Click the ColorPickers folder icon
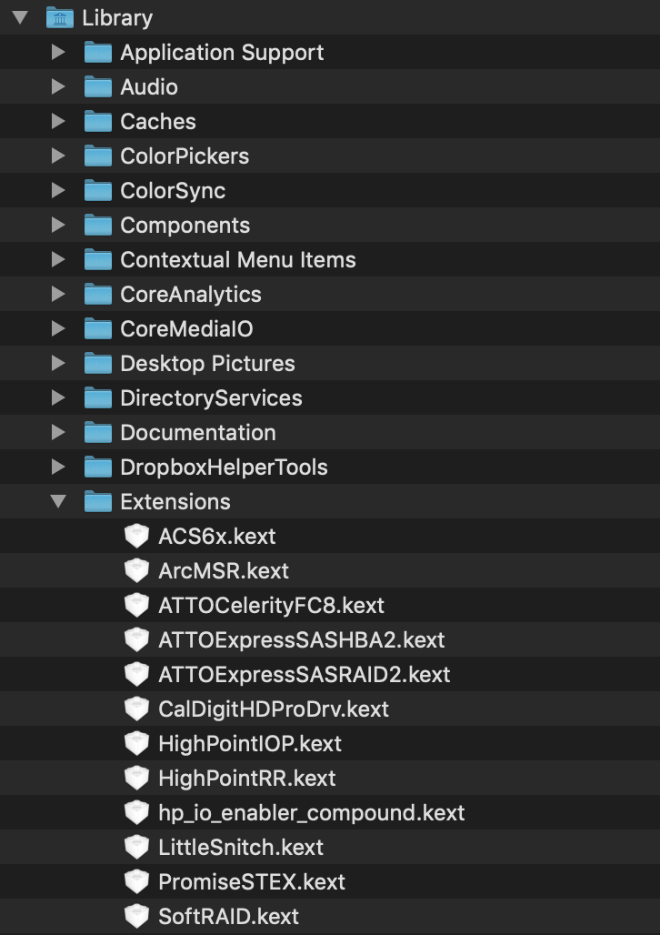The height and width of the screenshot is (935, 660). pyautogui.click(x=97, y=156)
